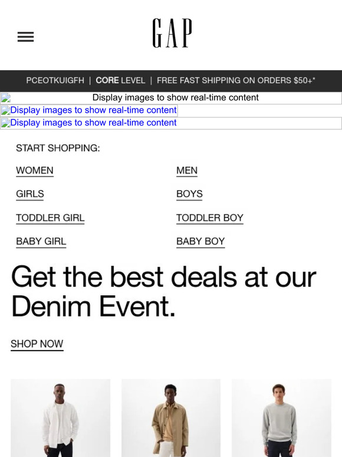Image resolution: width=342 pixels, height=457 pixels.
Task: Visit the BABY GIRL section
Action: pyautogui.click(x=41, y=241)
